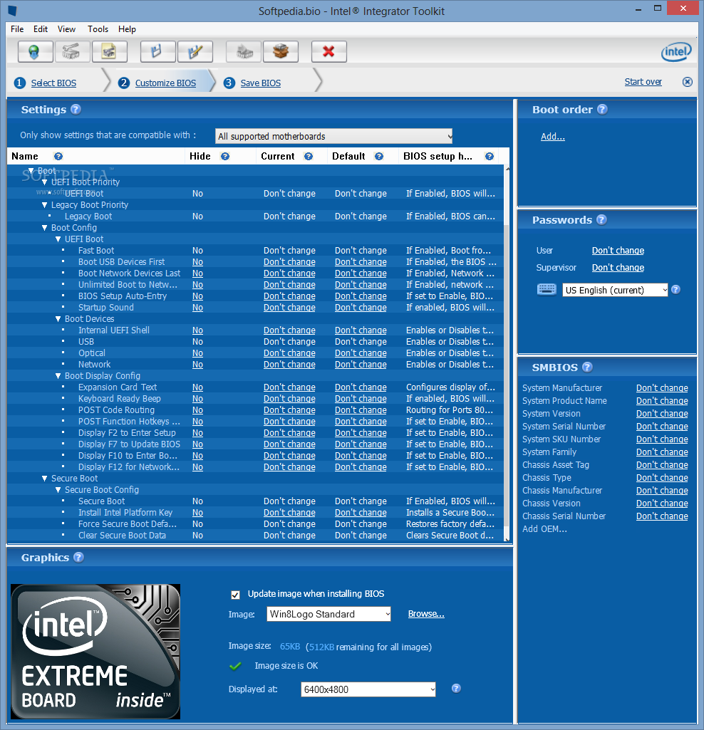The image size is (704, 730).
Task: Click the blue floppy disk save icon
Action: click(x=158, y=52)
